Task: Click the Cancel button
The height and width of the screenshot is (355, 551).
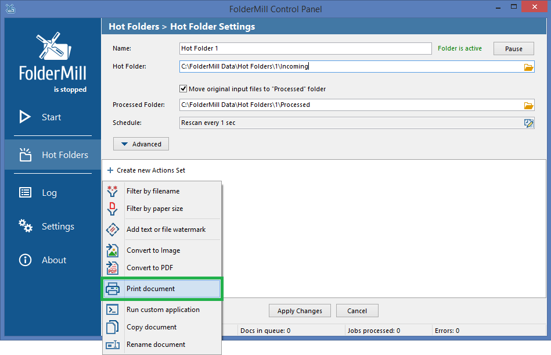Action: [x=357, y=311]
